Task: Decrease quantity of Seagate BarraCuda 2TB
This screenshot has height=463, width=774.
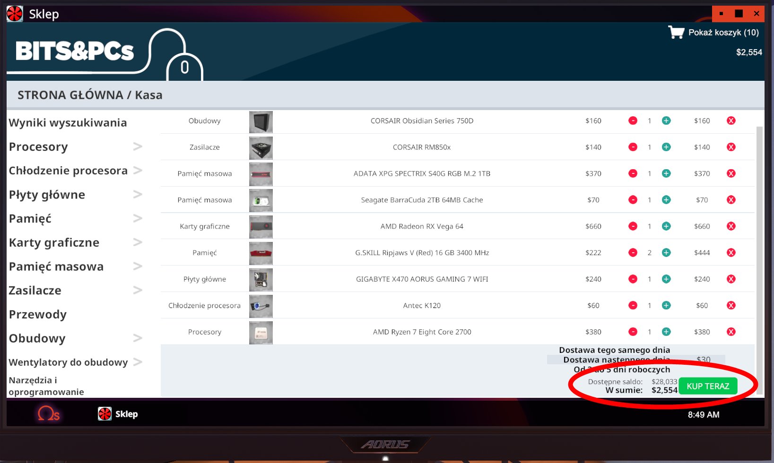Action: pyautogui.click(x=633, y=200)
